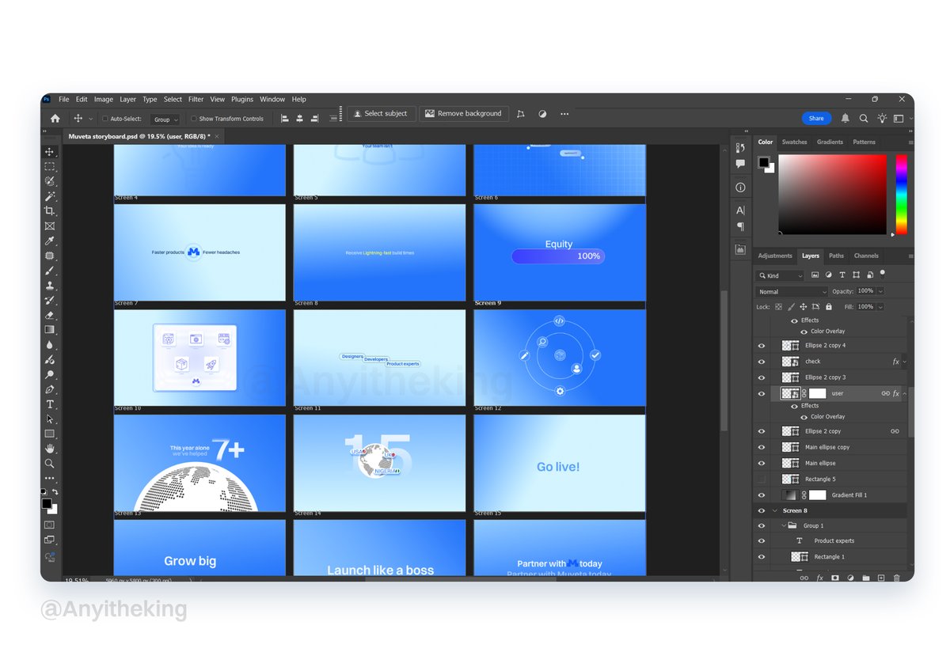Open the Fill slider dropdown arrow

(x=880, y=307)
